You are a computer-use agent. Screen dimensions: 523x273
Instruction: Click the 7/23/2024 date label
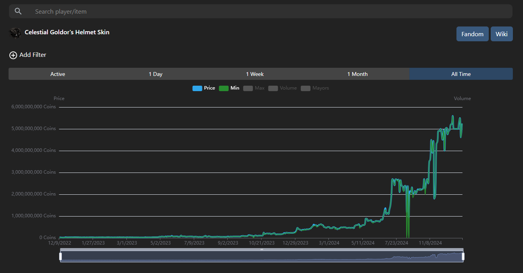(396, 243)
